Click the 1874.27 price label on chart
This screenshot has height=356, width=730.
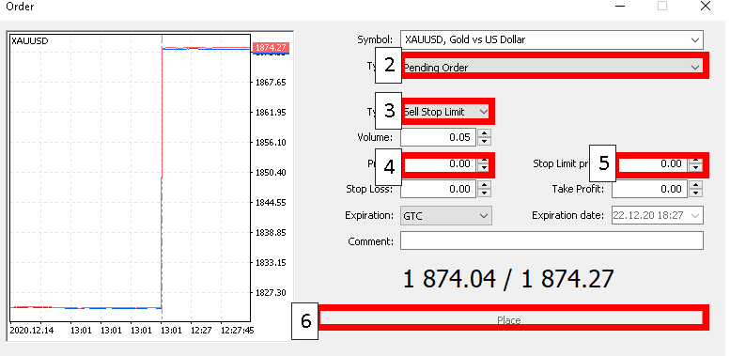pyautogui.click(x=271, y=48)
